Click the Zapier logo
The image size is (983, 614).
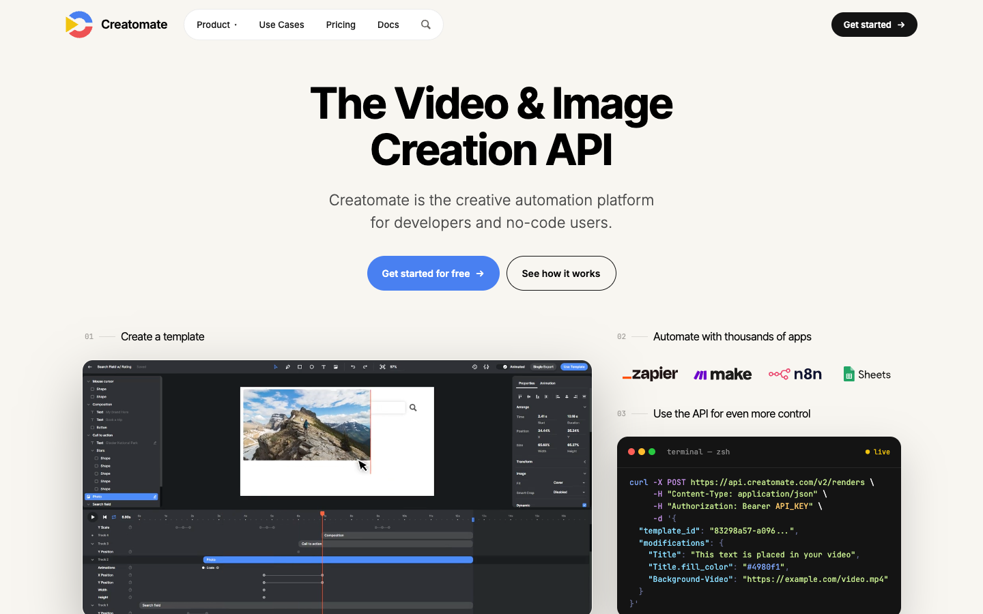650,374
